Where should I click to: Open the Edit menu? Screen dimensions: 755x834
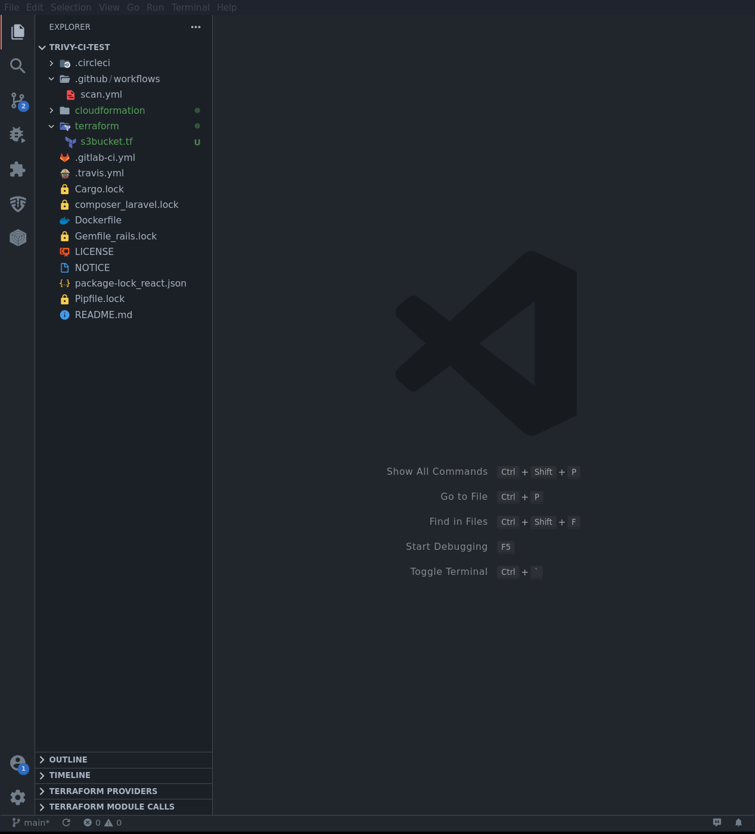pos(35,7)
